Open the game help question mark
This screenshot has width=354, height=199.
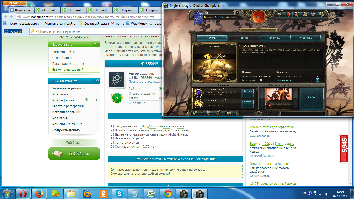click(202, 113)
